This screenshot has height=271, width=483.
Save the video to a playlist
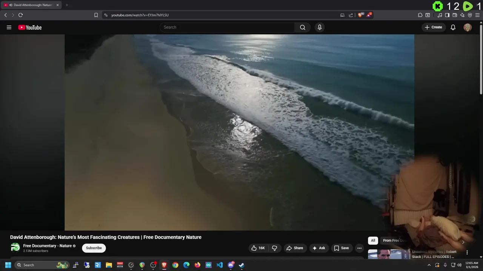click(x=341, y=248)
